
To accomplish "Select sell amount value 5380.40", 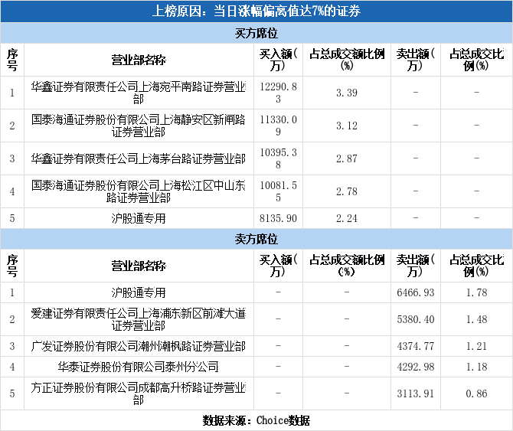I will point(416,319).
